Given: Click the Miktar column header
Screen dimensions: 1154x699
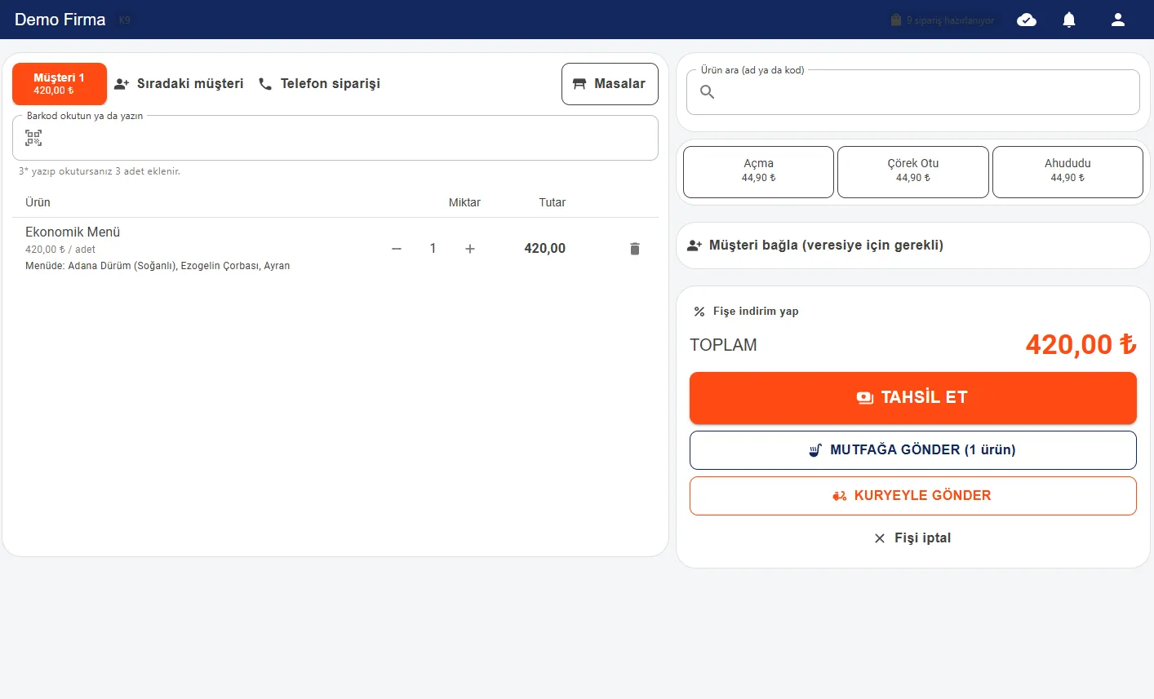Looking at the screenshot, I should pyautogui.click(x=464, y=202).
